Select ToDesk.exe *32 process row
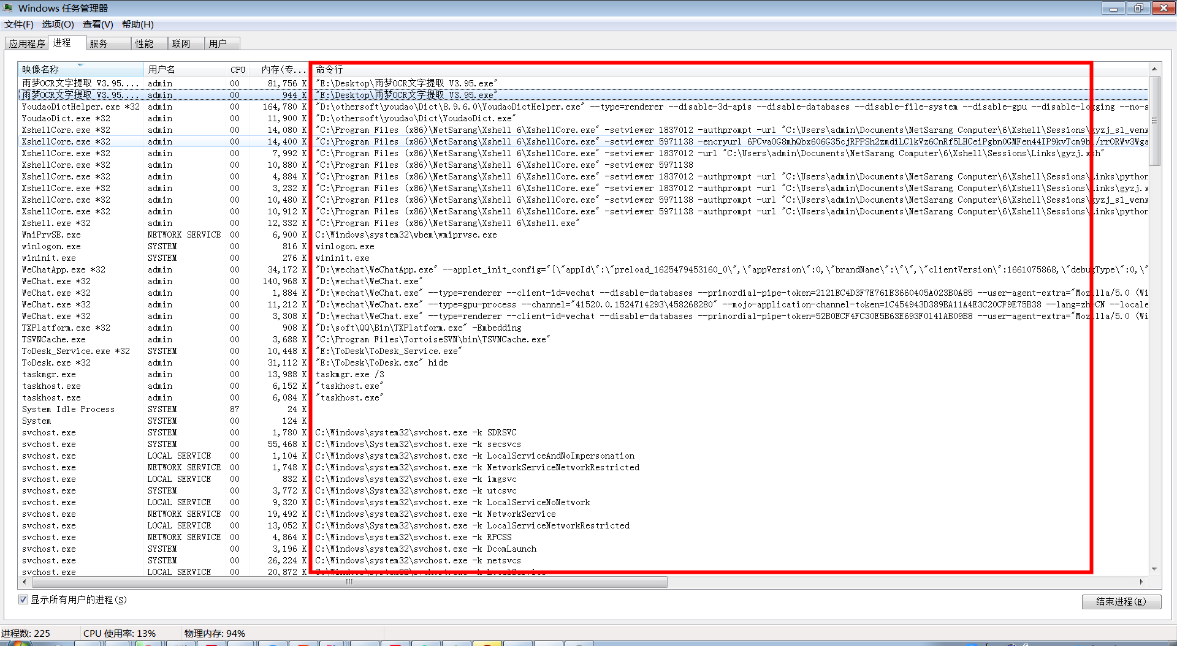The width and height of the screenshot is (1177, 646). click(x=584, y=362)
